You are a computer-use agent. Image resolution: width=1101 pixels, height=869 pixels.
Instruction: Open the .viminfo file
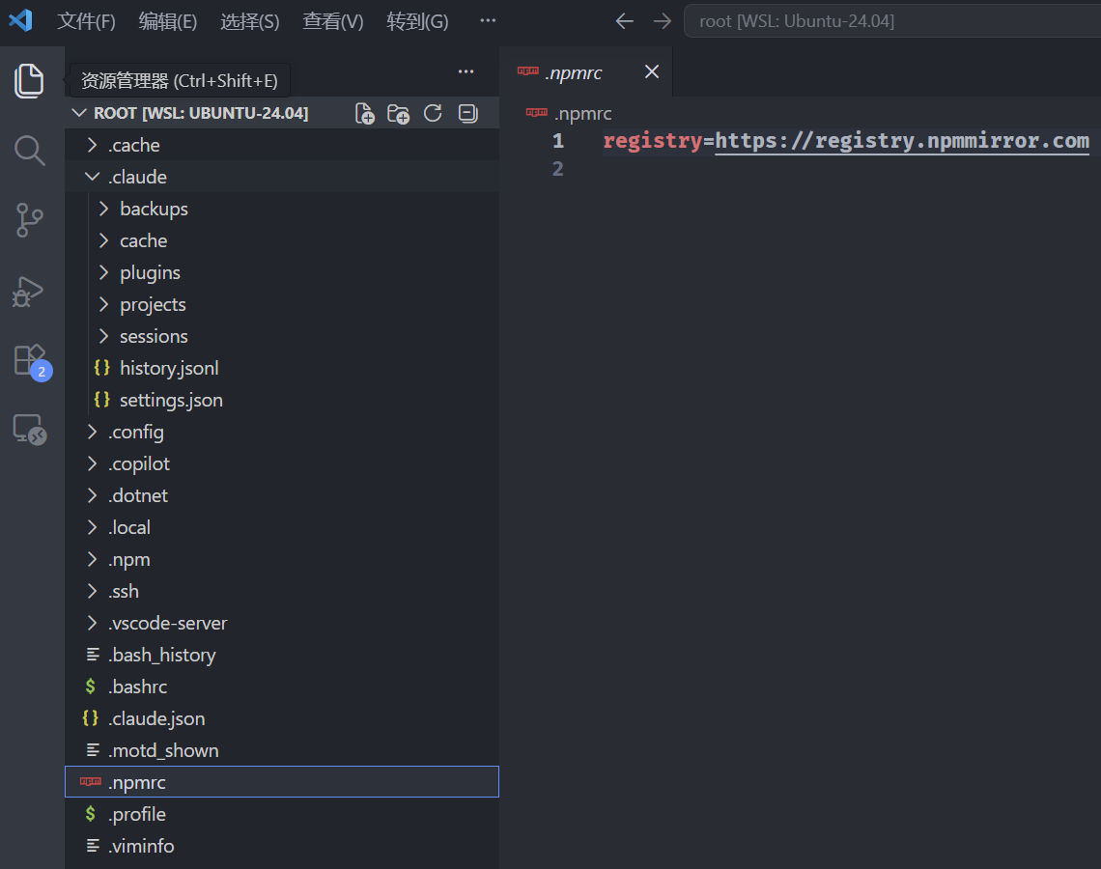point(282,846)
